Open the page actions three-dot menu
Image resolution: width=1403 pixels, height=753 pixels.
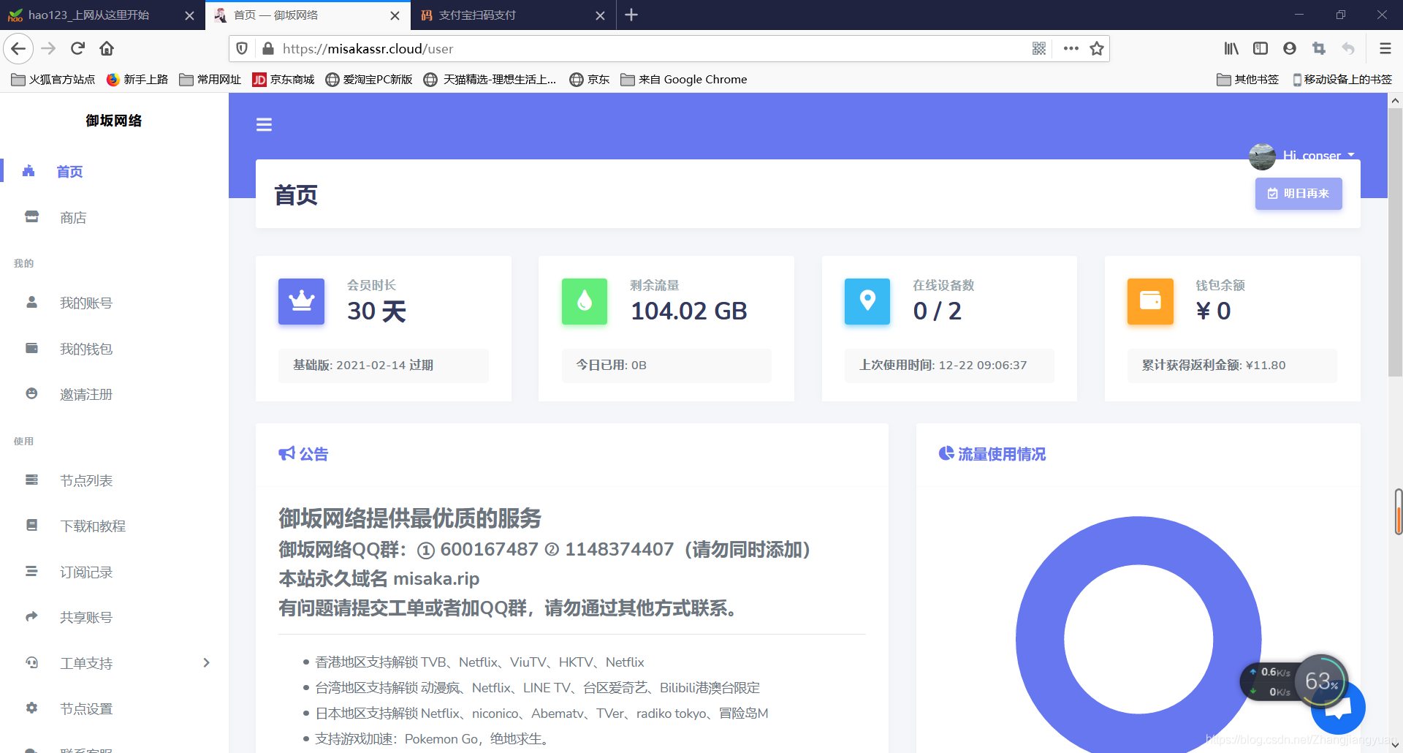coord(1071,48)
